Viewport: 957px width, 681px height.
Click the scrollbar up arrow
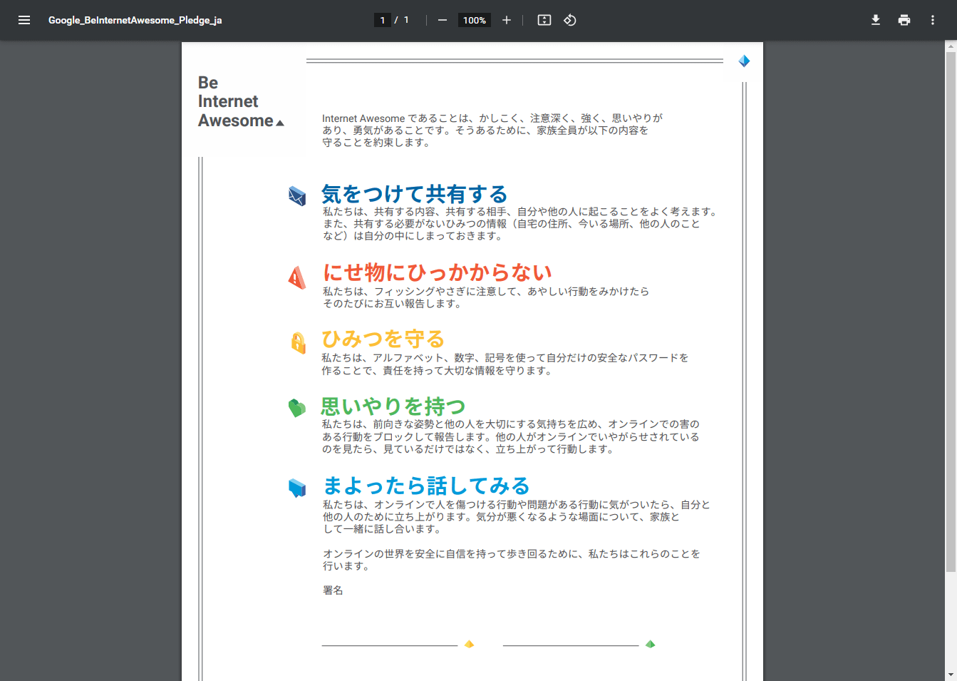click(x=951, y=46)
